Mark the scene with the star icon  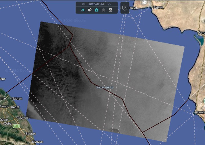point(104,10)
